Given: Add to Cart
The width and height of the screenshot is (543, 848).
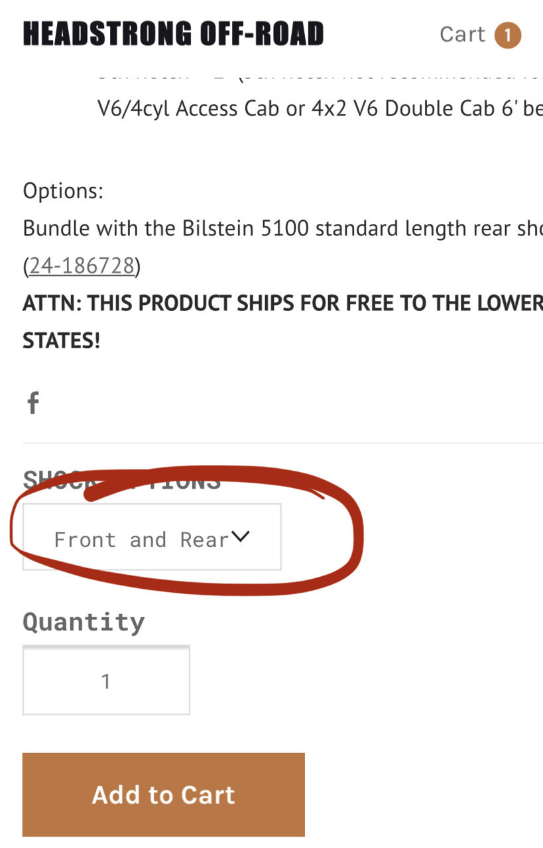Looking at the screenshot, I should pyautogui.click(x=164, y=794).
